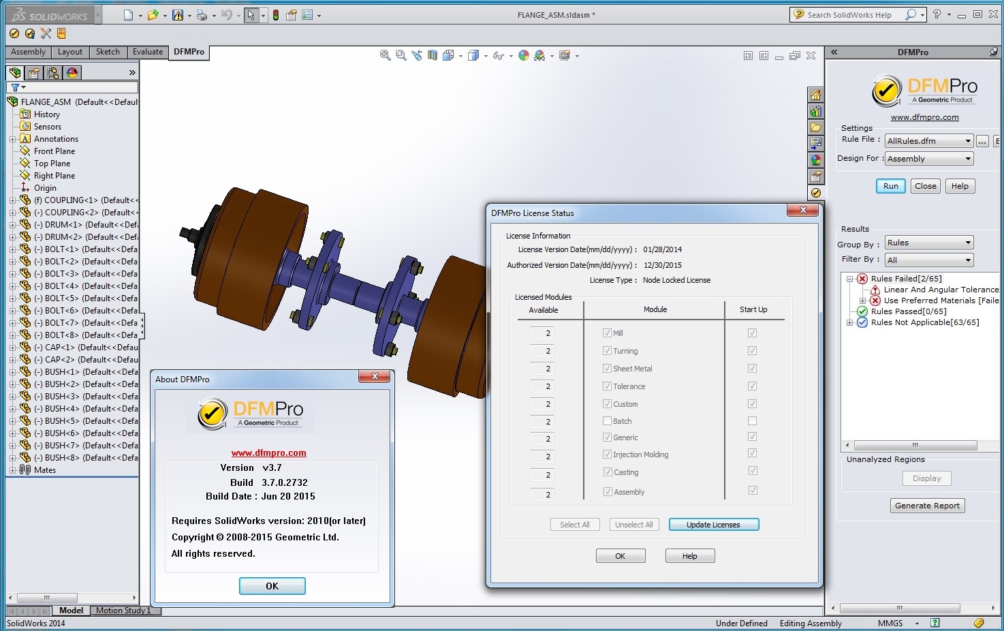The height and width of the screenshot is (631, 1004).
Task: Click Generate Report button
Action: click(x=927, y=506)
